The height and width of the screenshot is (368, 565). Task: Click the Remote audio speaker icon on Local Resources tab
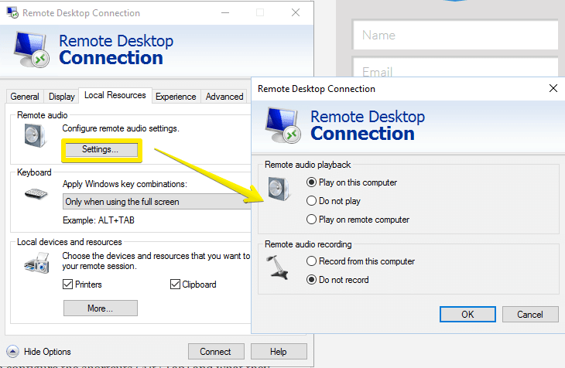[35, 135]
